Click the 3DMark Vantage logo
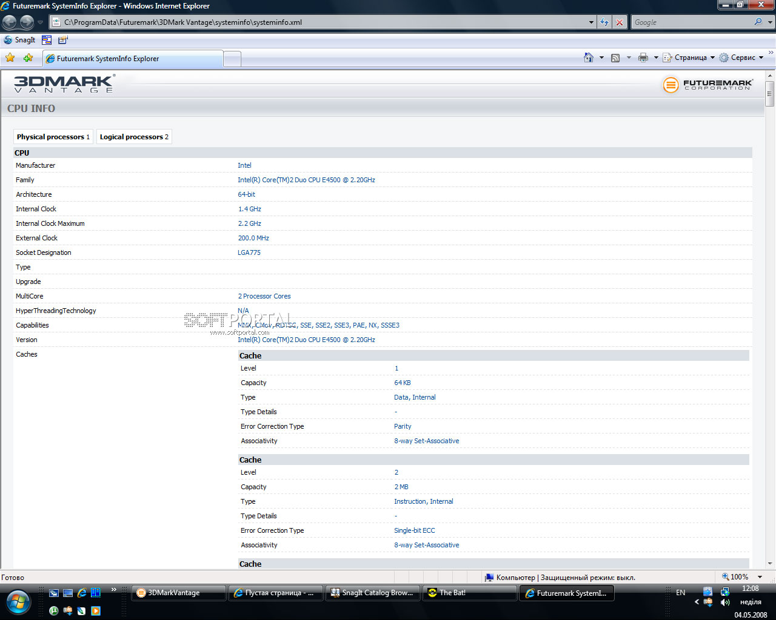The image size is (776, 620). (x=64, y=84)
